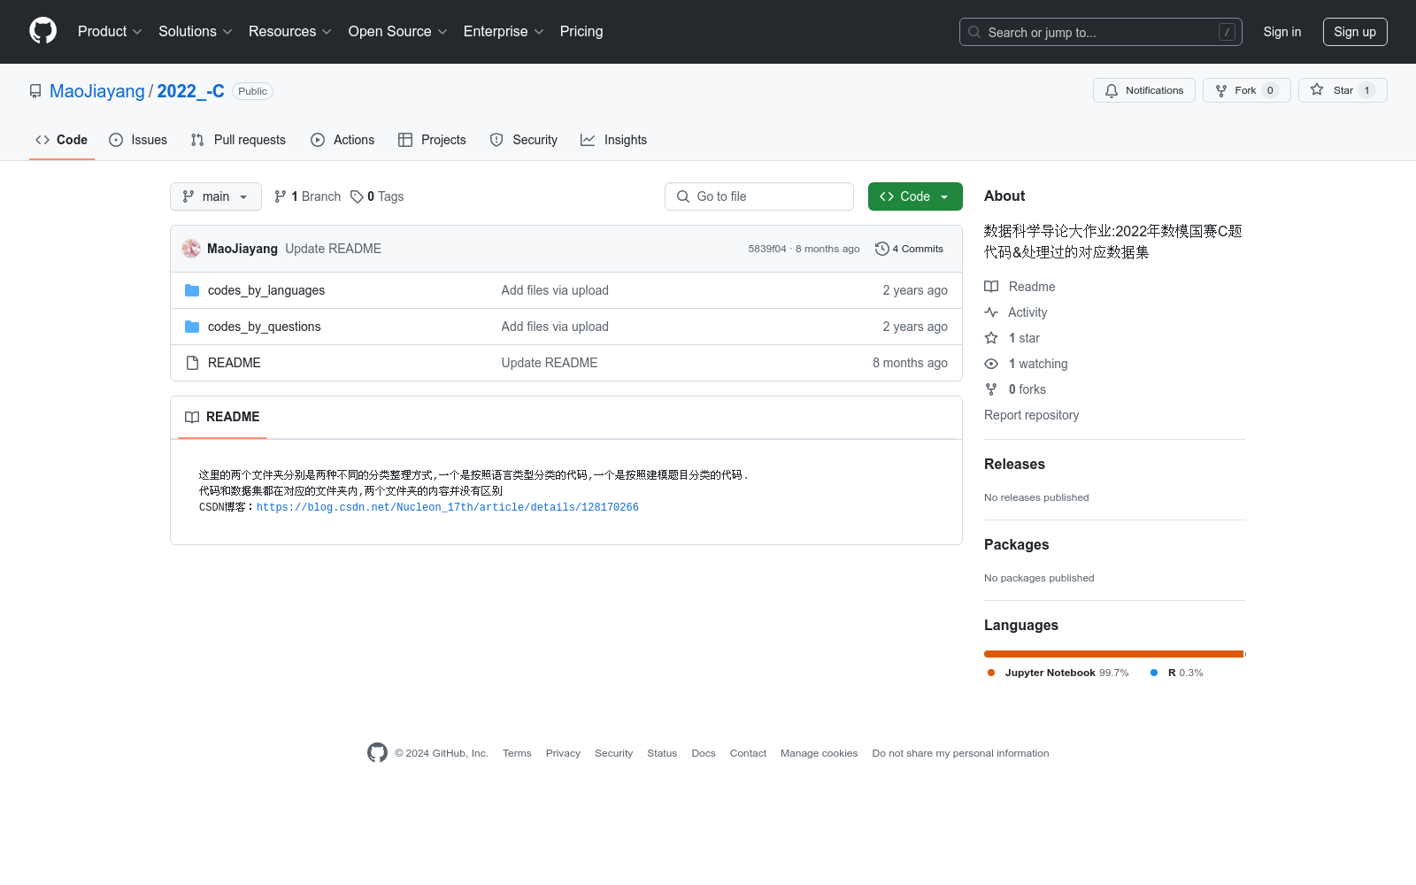Click the 'Go to file' search field
The height and width of the screenshot is (885, 1416).
tap(759, 196)
